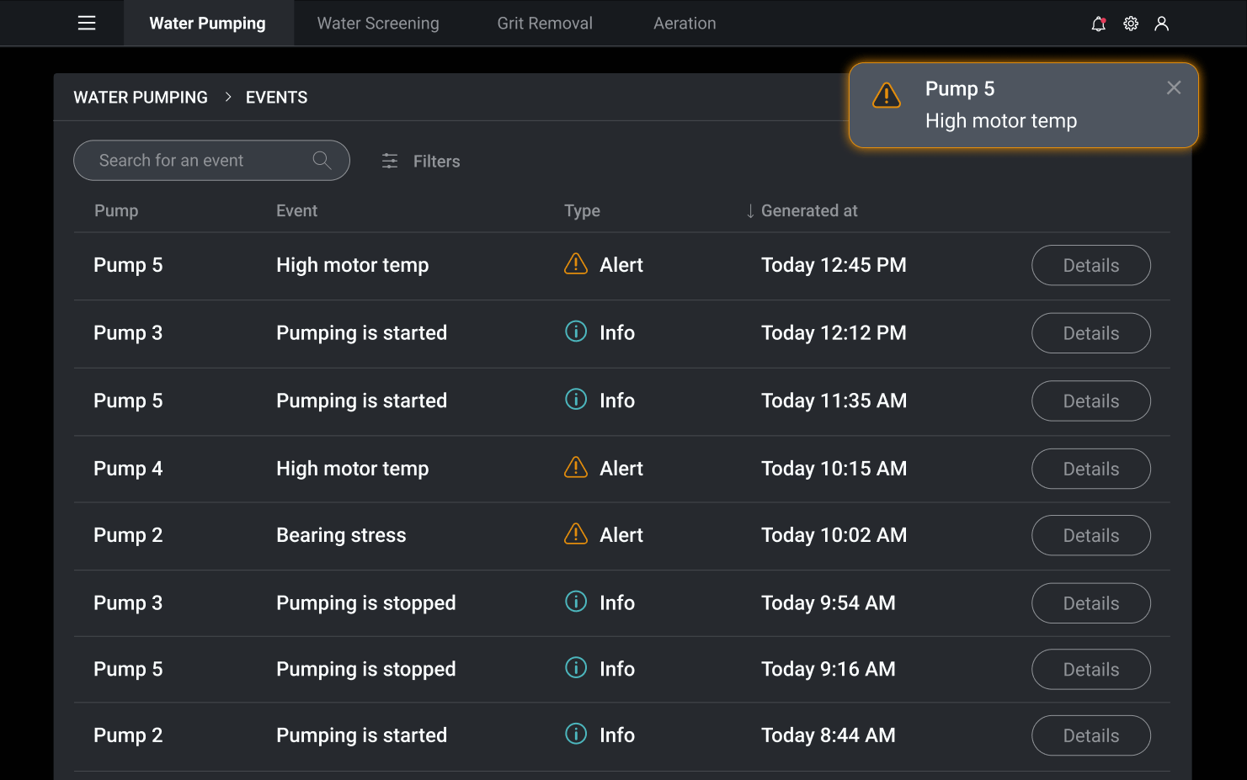Open the hamburger navigation menu
Image resolution: width=1247 pixels, height=780 pixels.
coord(87,24)
